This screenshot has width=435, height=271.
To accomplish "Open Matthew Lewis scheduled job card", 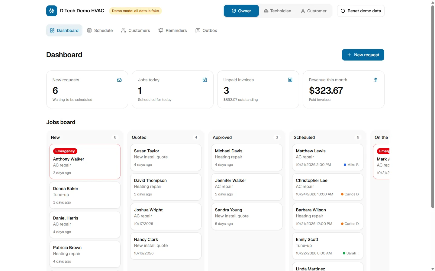I will click(x=328, y=157).
